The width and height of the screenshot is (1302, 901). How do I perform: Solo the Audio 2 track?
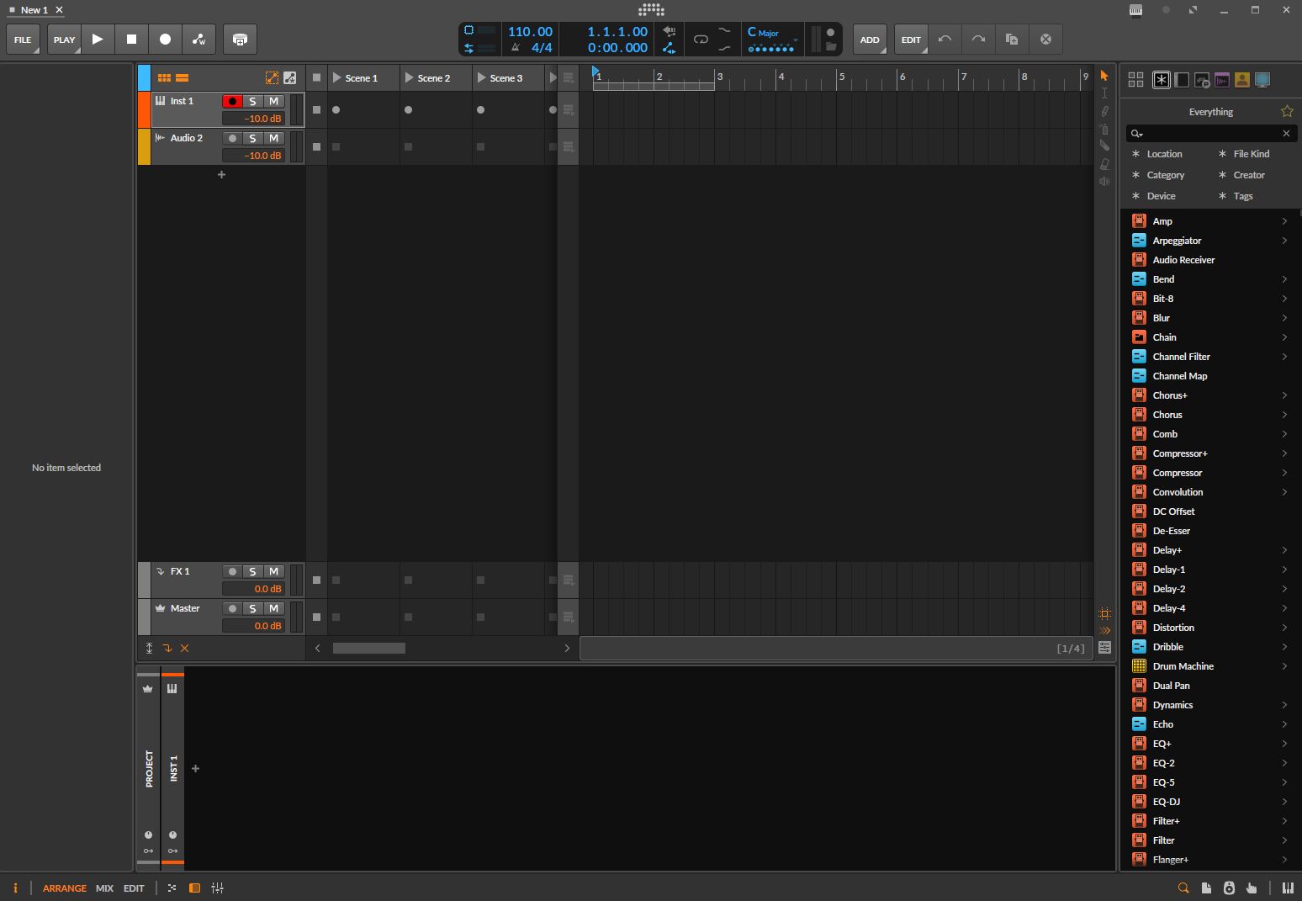tap(252, 137)
